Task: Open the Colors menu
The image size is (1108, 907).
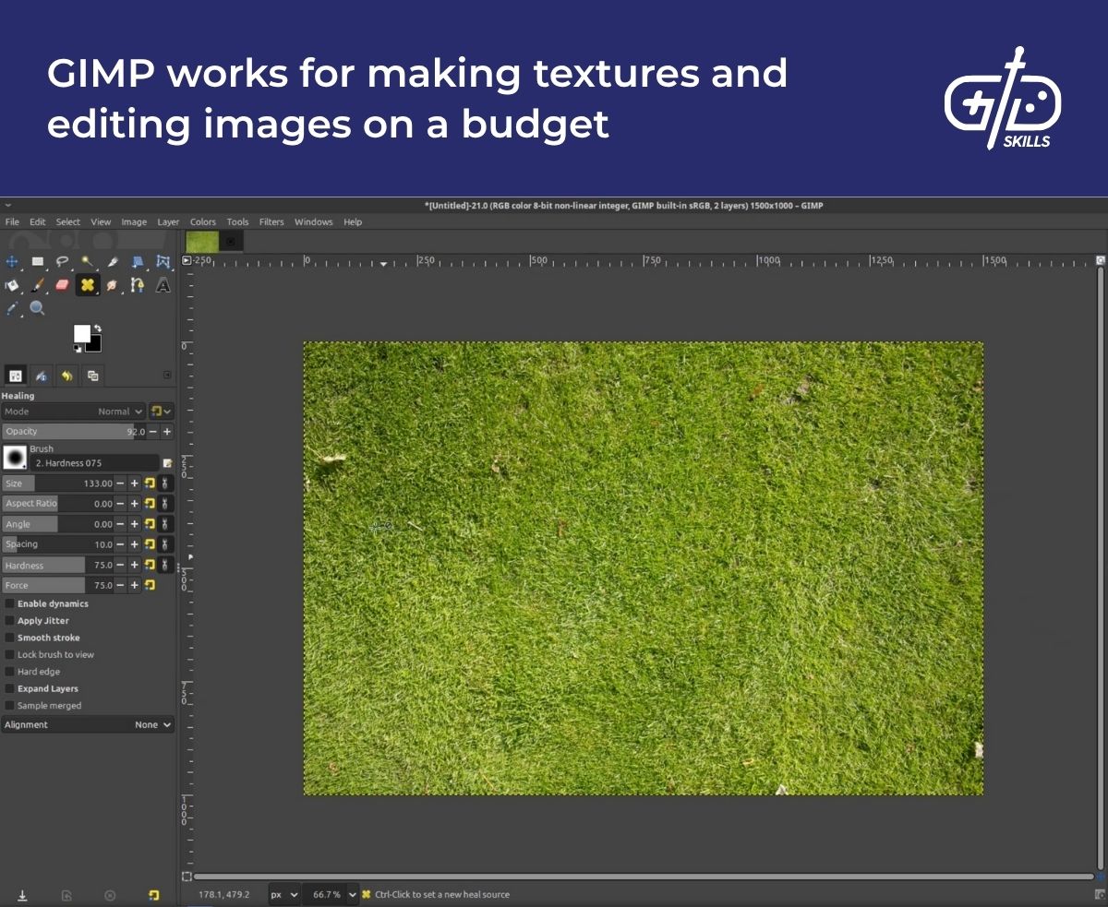Action: (x=202, y=221)
